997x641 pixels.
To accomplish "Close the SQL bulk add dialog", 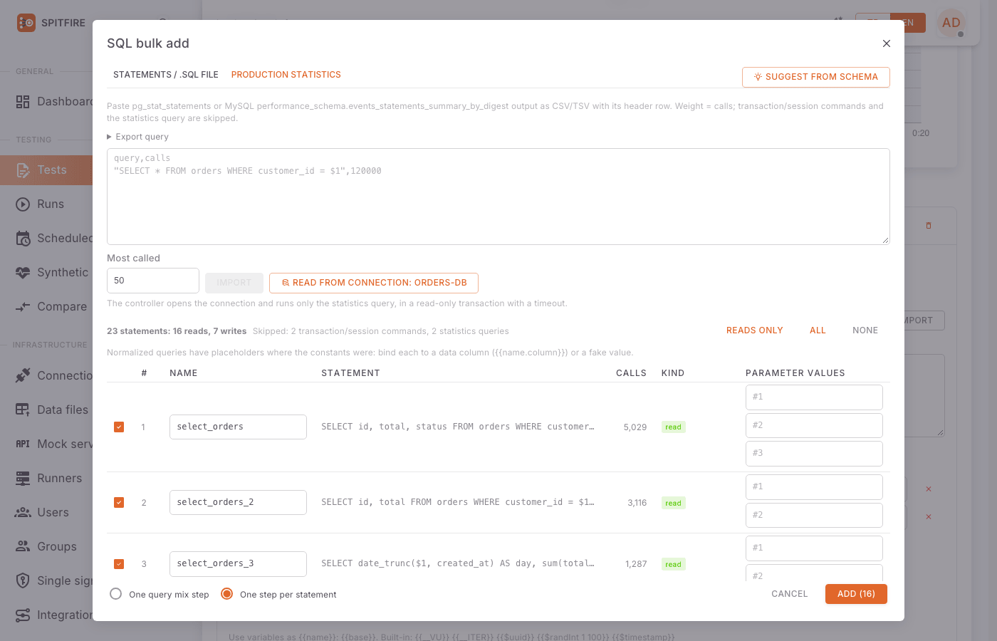I will [887, 43].
